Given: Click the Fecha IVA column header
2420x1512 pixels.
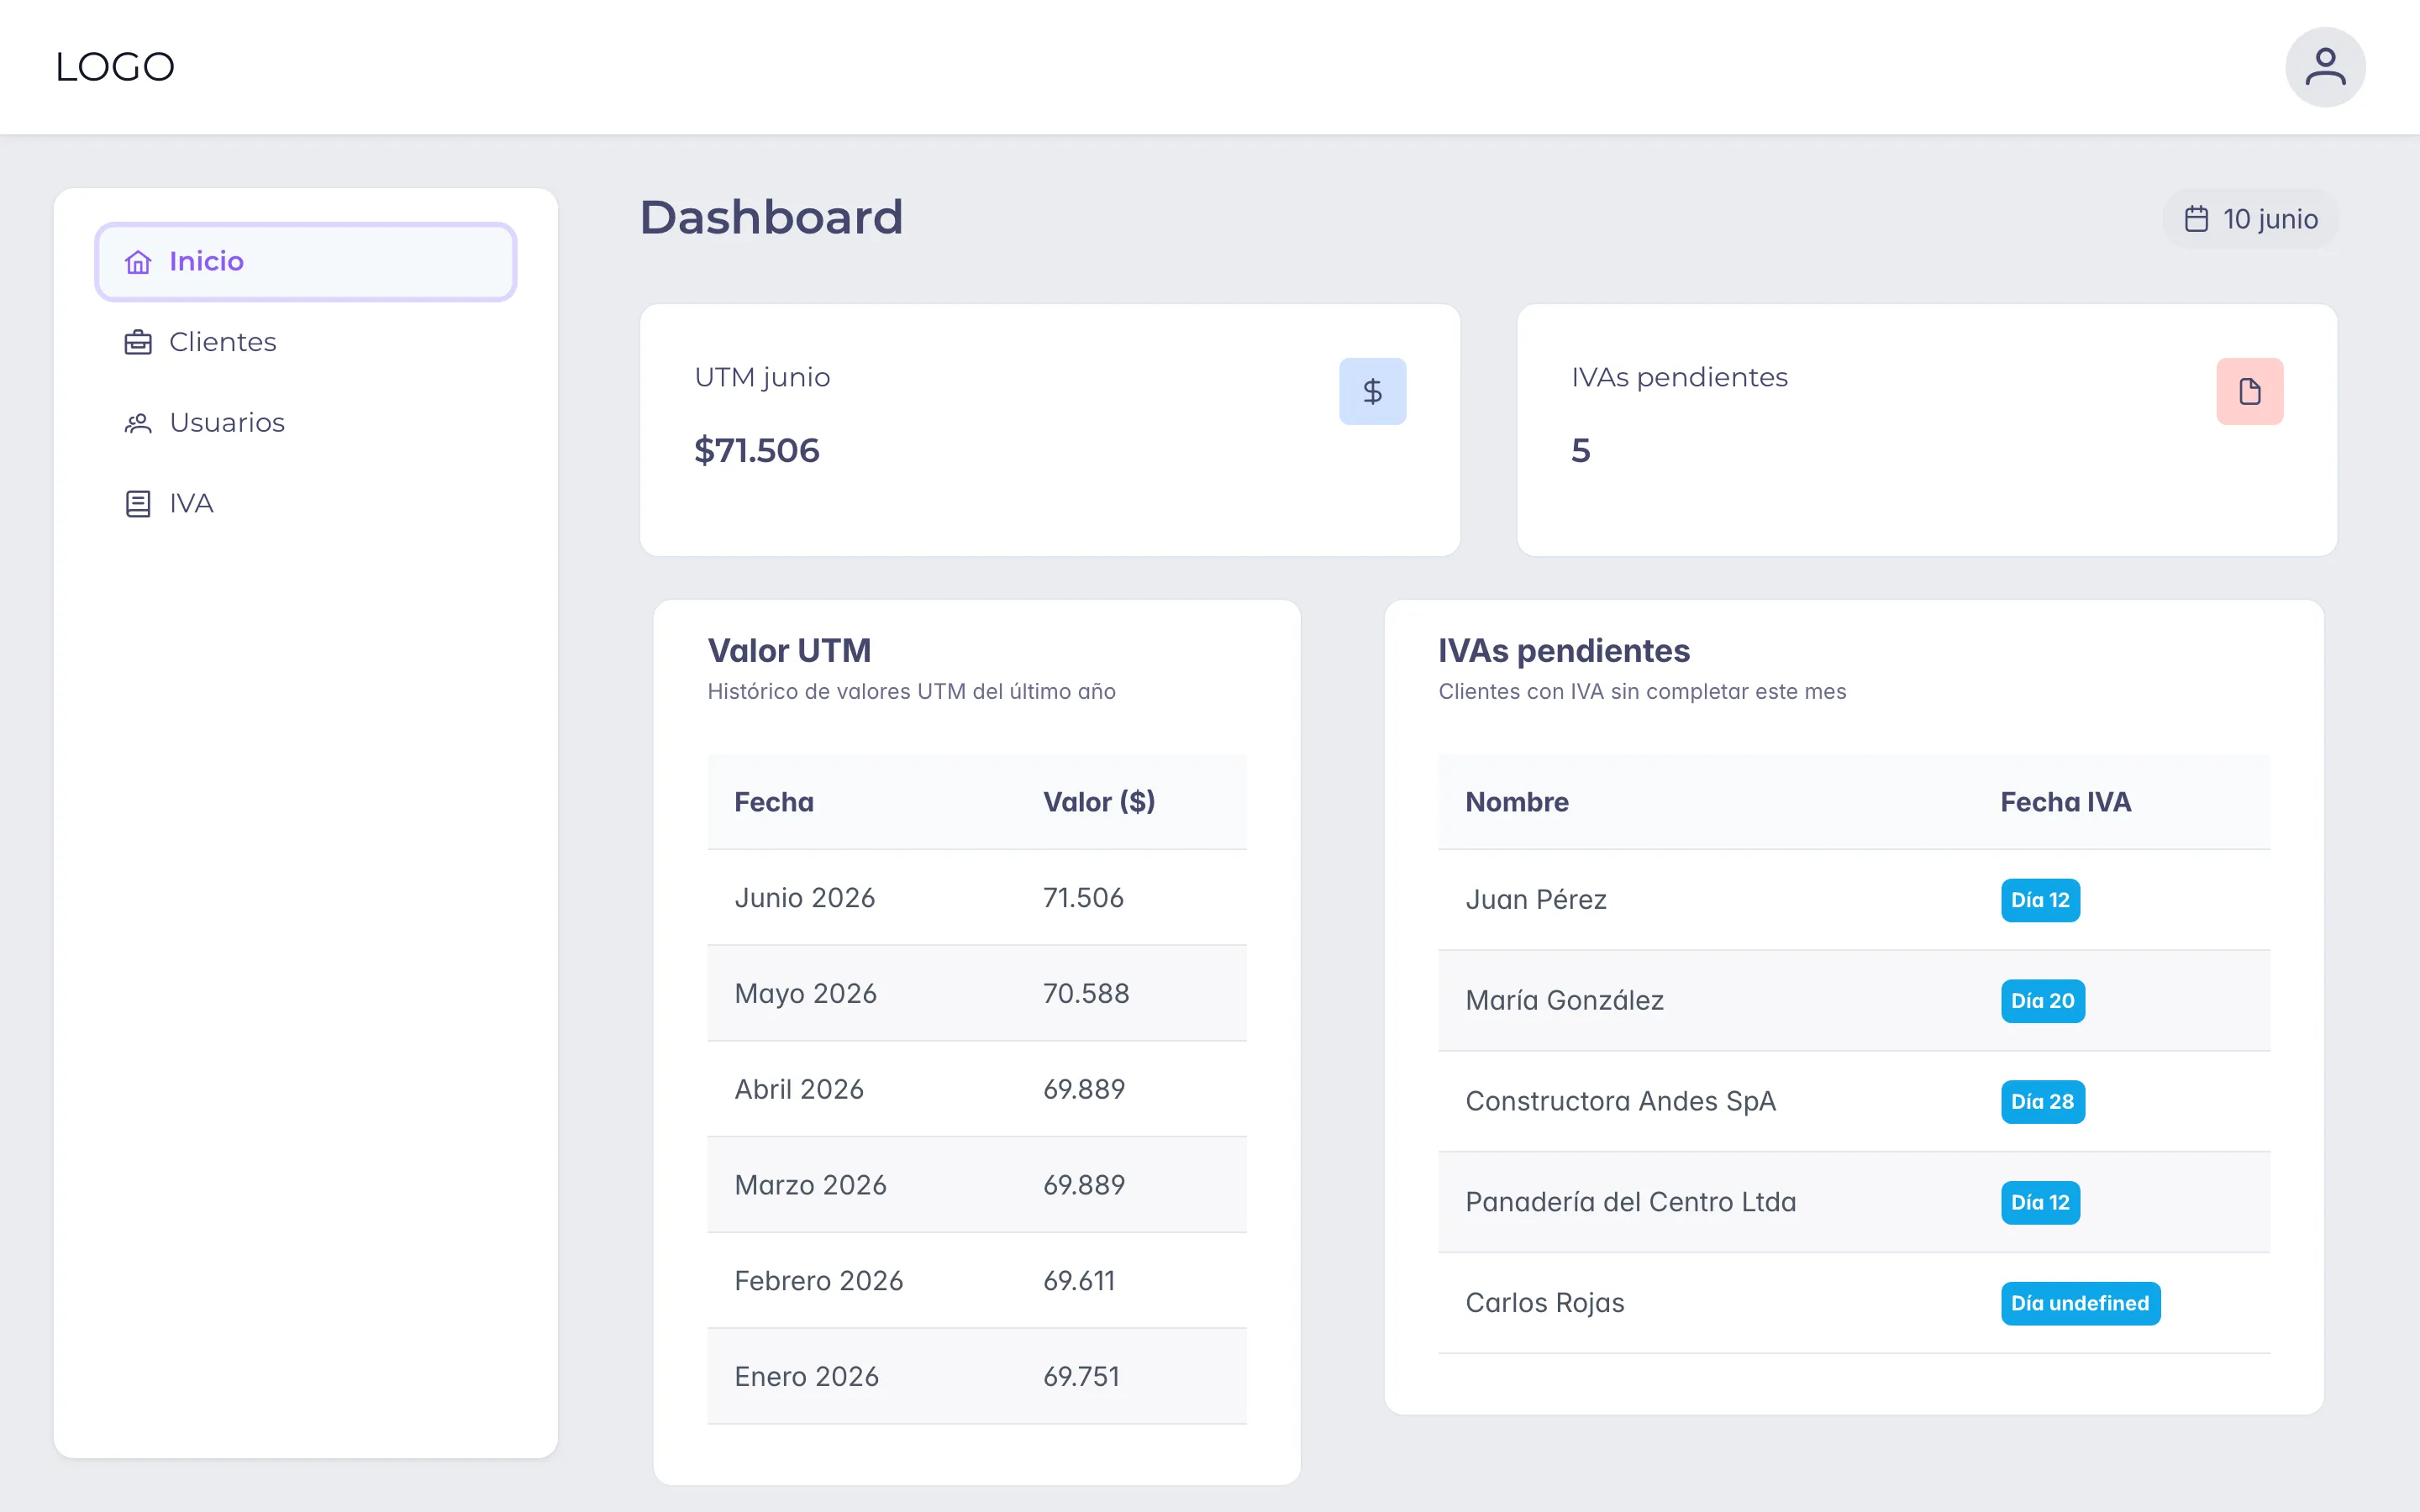Looking at the screenshot, I should click(x=2065, y=802).
